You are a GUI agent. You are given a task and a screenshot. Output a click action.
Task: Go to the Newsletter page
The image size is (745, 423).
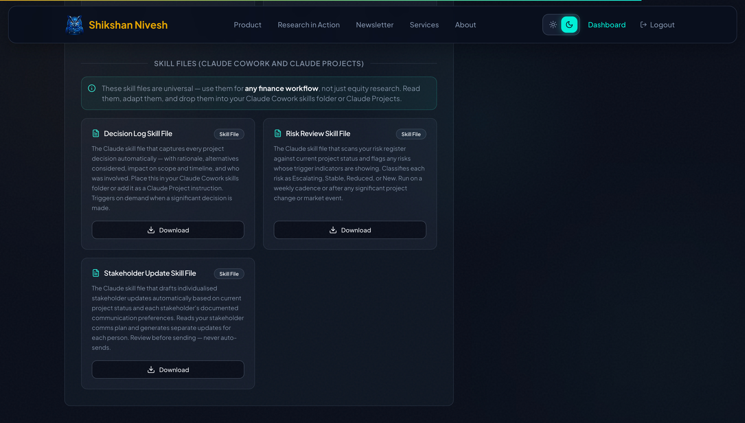375,25
